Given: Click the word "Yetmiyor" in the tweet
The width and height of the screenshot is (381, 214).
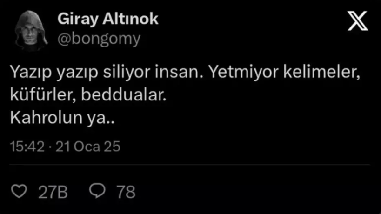Looking at the screenshot, I should tap(243, 73).
